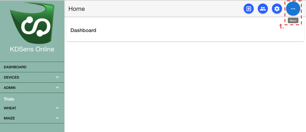Click the Dashboard card heading
This screenshot has width=306, height=132.
point(83,30)
